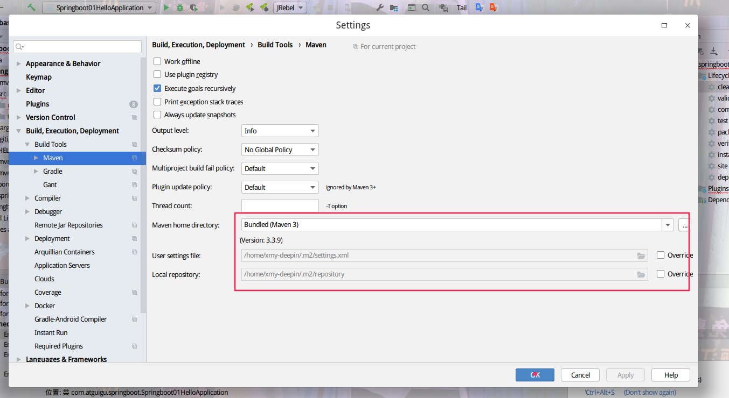Screen dimensions: 729x398
Task: Open the Plugin update policy dropdown
Action: (x=280, y=187)
